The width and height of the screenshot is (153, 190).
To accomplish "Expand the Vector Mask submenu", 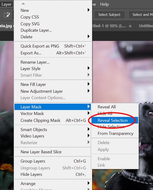I will (53, 113).
